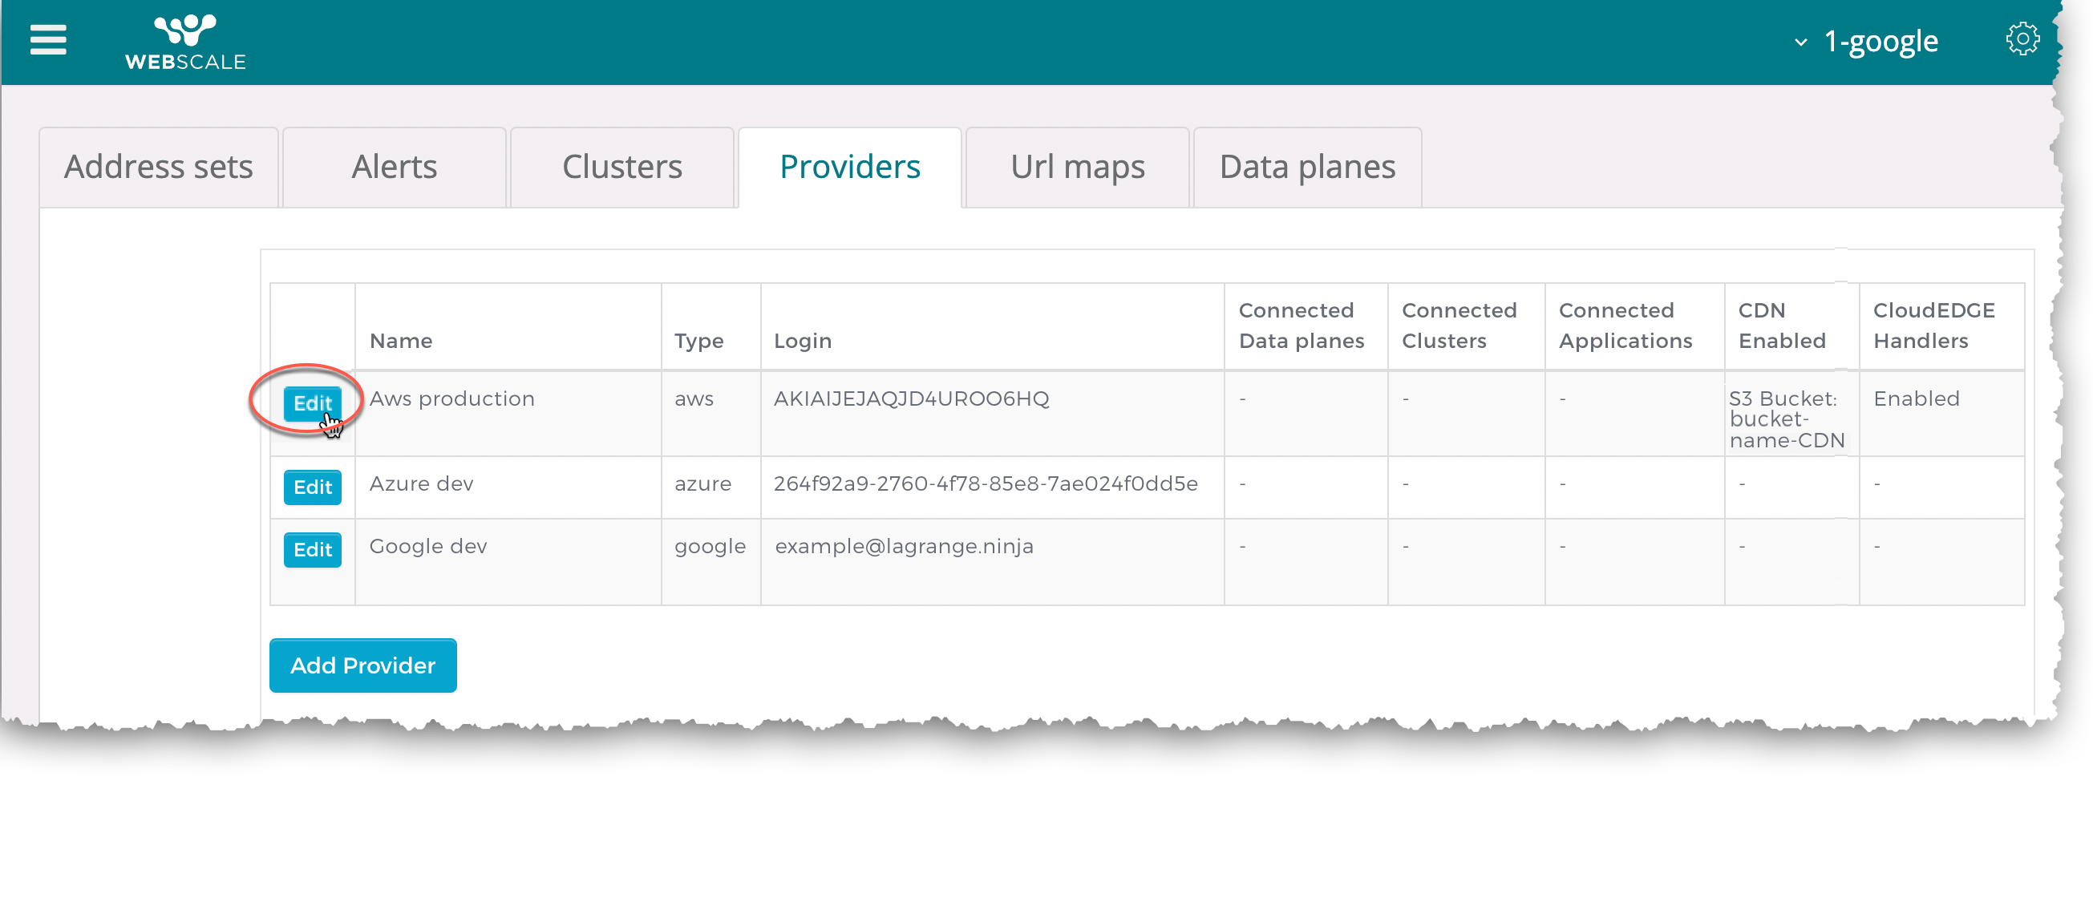Switch to the Data planes tab

(x=1306, y=168)
